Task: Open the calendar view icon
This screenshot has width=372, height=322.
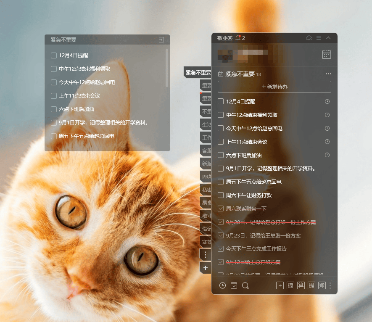Action: (327, 54)
